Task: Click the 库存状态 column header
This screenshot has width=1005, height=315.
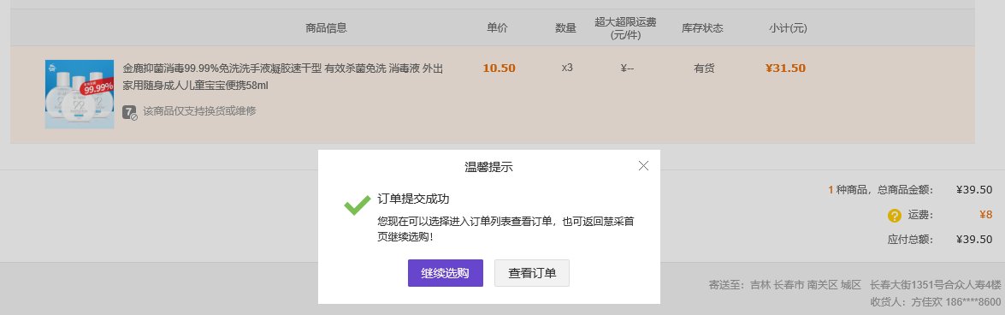Action: pos(702,28)
